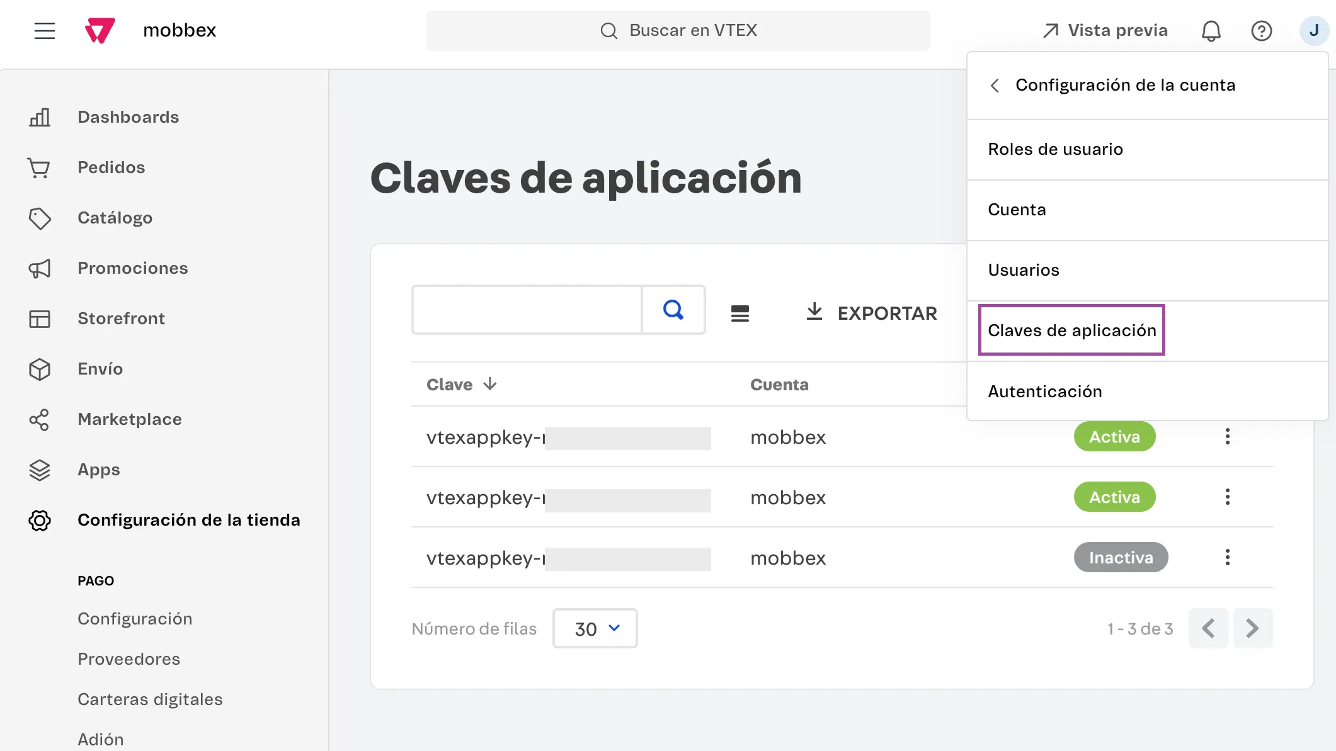Click the Dashboards chart icon
Image resolution: width=1336 pixels, height=751 pixels.
click(x=40, y=117)
